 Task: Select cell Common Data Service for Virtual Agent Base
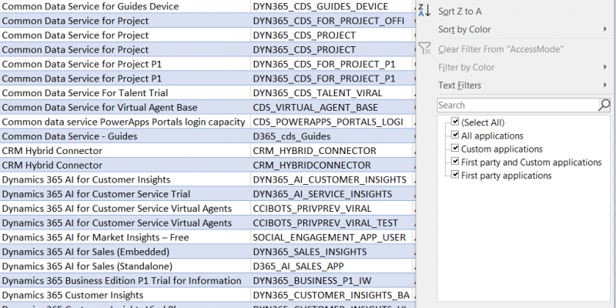coord(126,107)
